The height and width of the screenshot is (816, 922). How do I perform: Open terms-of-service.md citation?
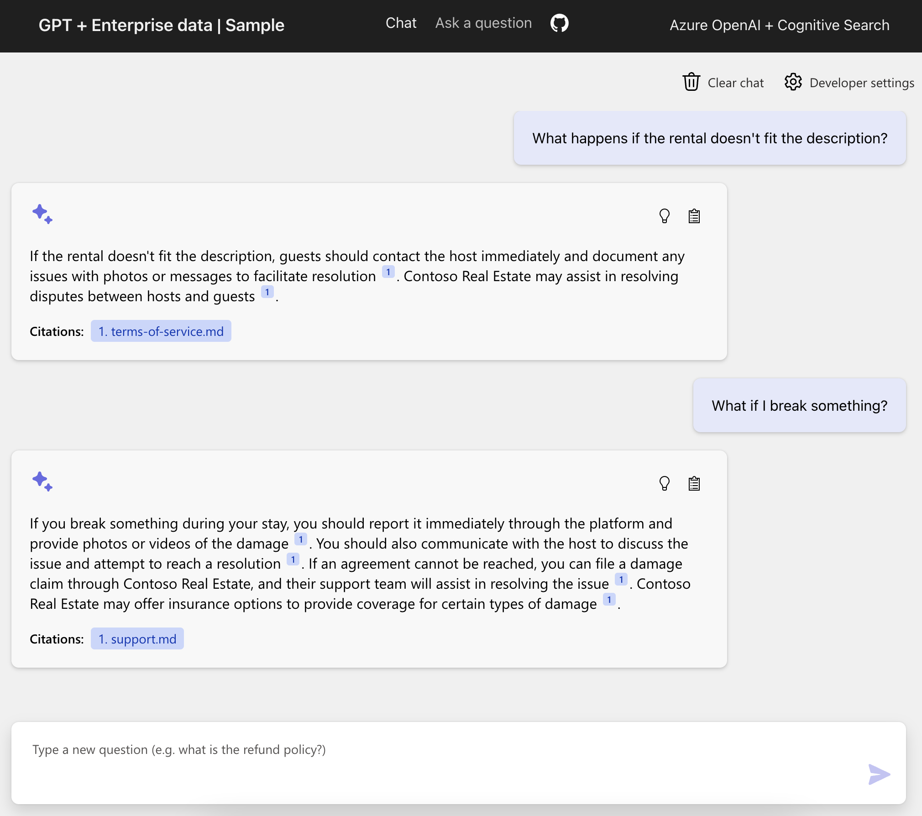[x=161, y=331]
